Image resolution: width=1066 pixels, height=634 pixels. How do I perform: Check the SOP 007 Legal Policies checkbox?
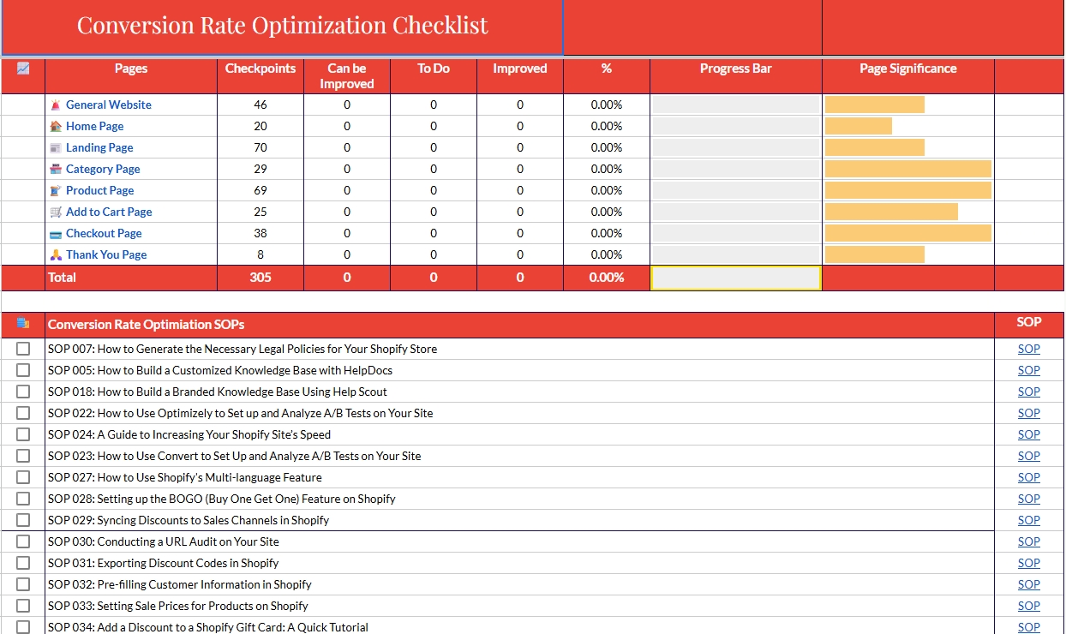(23, 349)
